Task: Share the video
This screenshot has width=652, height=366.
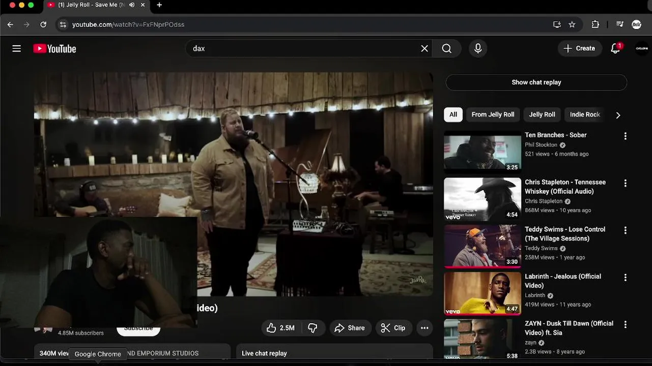Action: click(x=350, y=328)
